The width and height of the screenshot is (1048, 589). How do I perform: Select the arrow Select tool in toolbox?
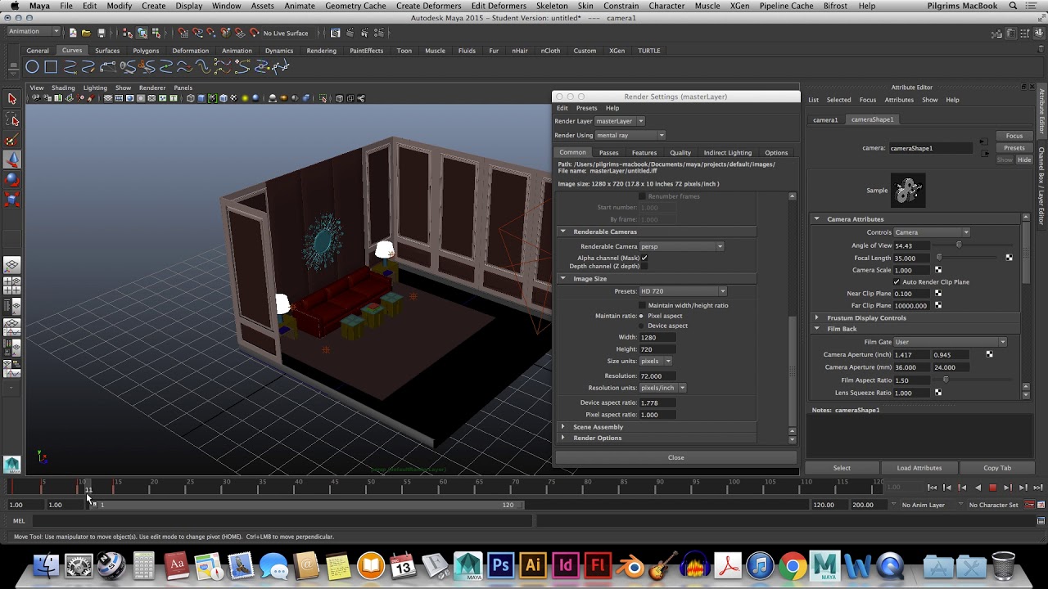tap(12, 98)
